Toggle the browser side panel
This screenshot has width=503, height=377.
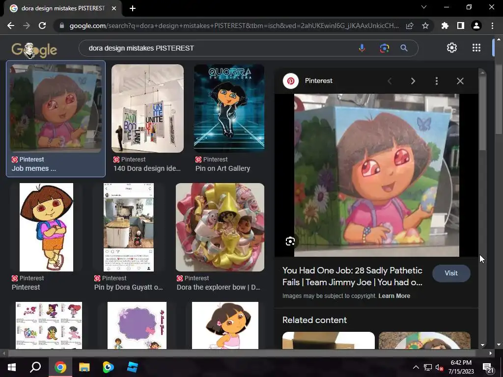460,26
